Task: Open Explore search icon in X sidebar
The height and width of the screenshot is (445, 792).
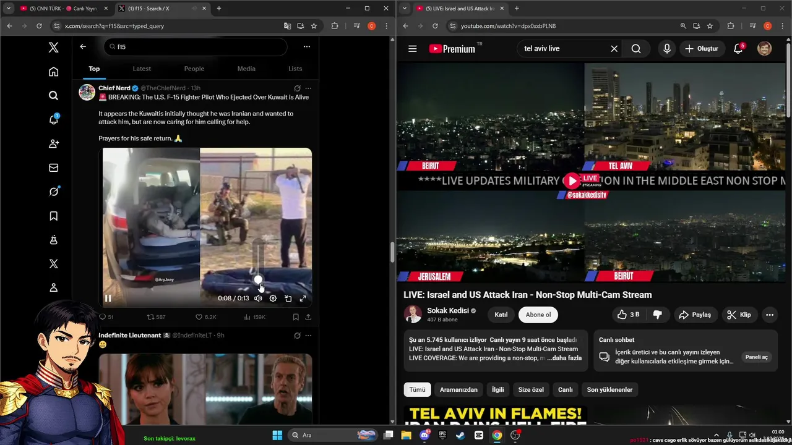Action: [54, 95]
